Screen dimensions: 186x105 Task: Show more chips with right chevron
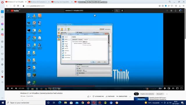tap(167, 94)
